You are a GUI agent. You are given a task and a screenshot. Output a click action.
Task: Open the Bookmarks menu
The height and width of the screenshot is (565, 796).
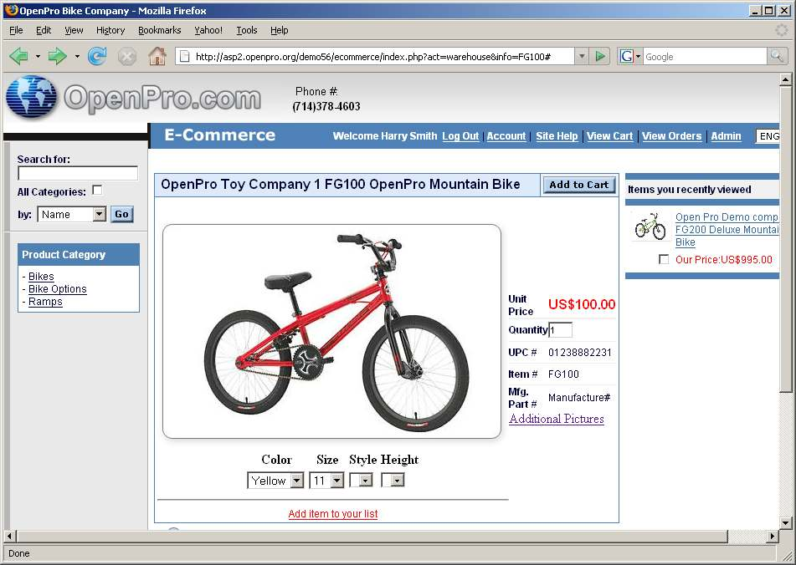tap(159, 30)
